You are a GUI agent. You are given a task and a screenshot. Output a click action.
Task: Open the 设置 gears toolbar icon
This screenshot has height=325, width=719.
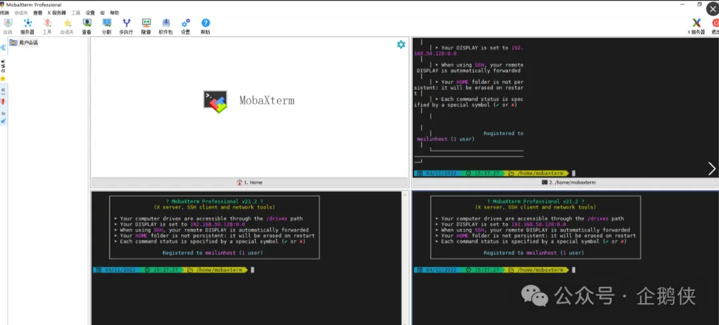(185, 26)
